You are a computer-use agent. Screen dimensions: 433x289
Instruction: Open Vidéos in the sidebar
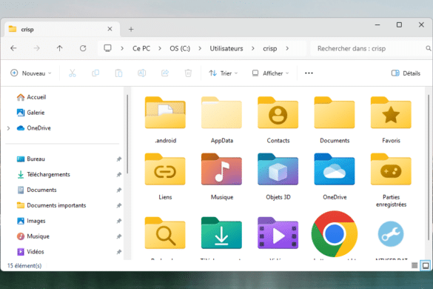[30, 252]
